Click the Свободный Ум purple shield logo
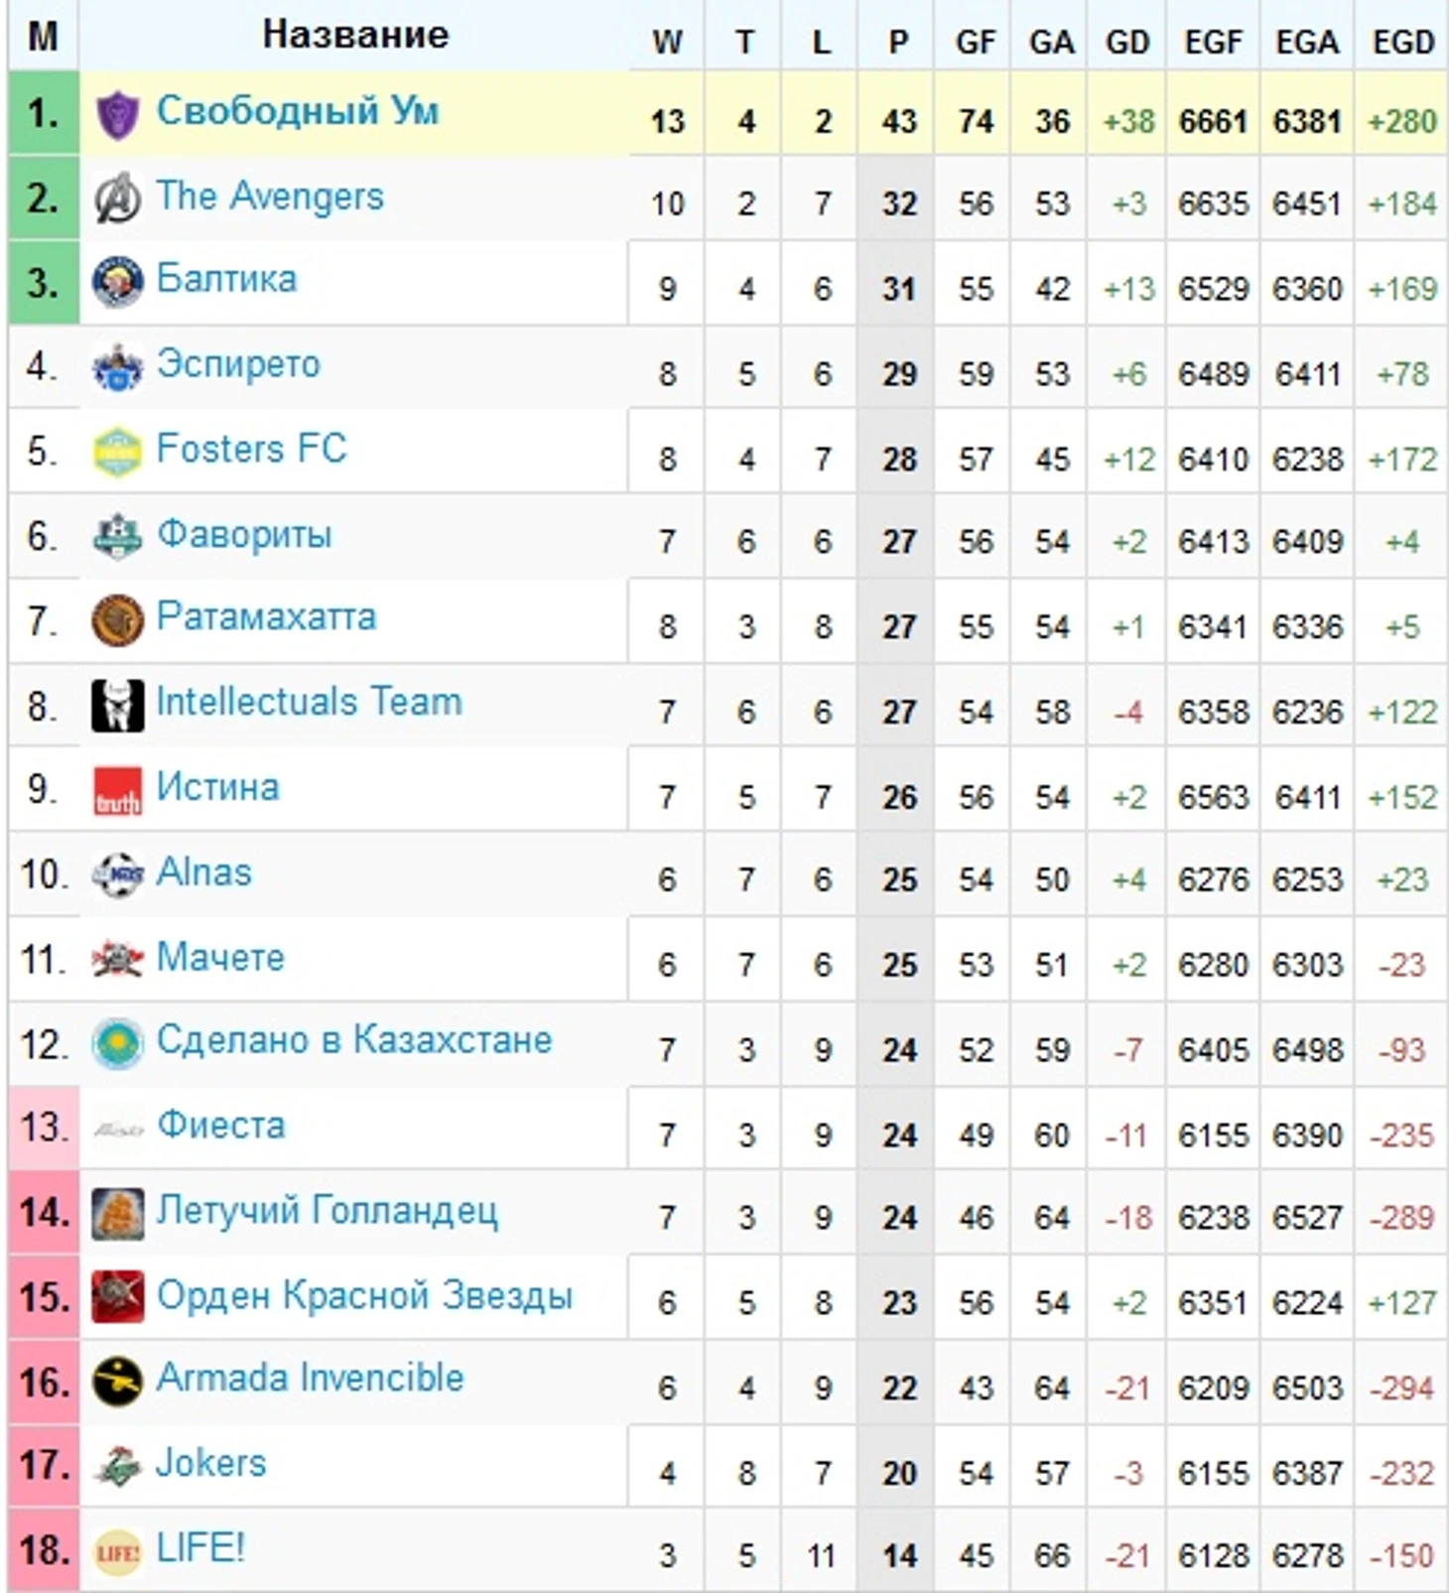The width and height of the screenshot is (1449, 1593). point(117,113)
